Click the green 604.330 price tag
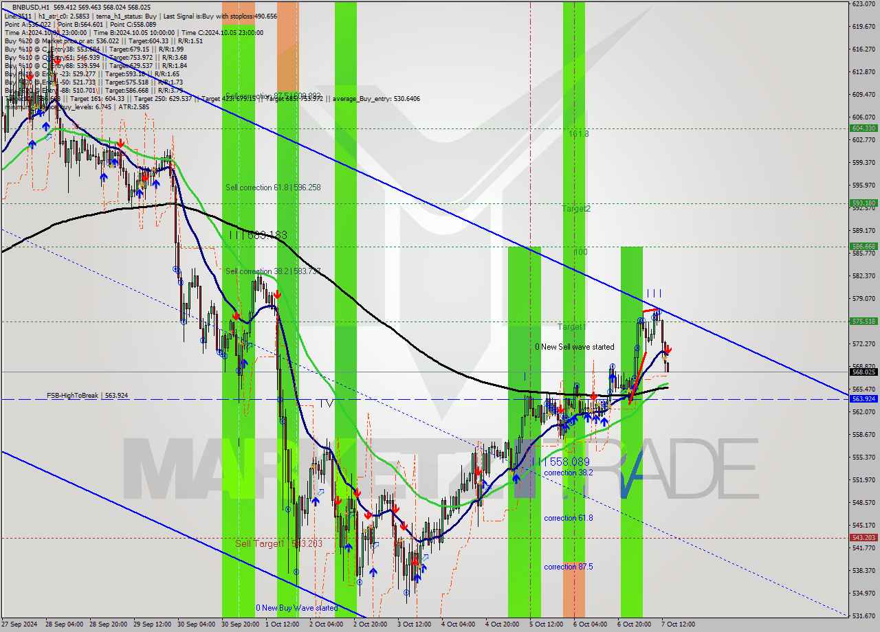880x632 pixels. pyautogui.click(x=863, y=128)
